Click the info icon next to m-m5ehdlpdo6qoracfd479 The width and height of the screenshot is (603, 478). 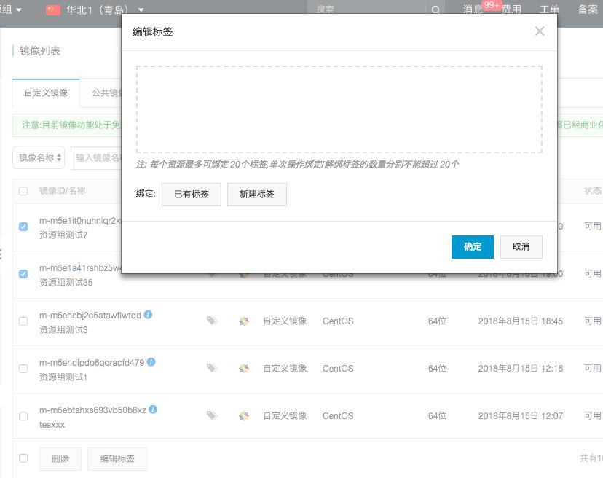click(153, 363)
